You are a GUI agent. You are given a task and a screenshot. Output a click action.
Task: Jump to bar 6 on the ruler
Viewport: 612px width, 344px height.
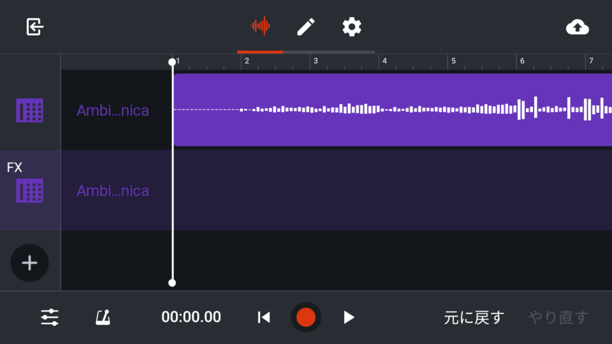click(522, 61)
